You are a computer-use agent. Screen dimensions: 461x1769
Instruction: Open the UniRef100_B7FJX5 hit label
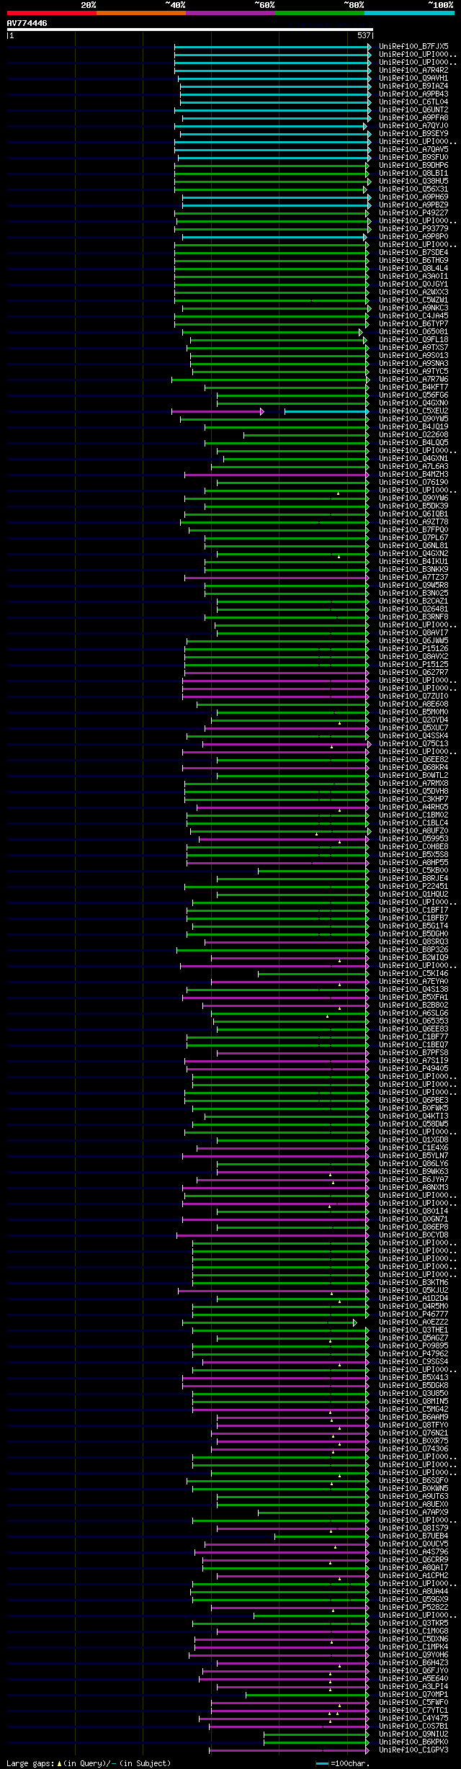click(x=413, y=46)
